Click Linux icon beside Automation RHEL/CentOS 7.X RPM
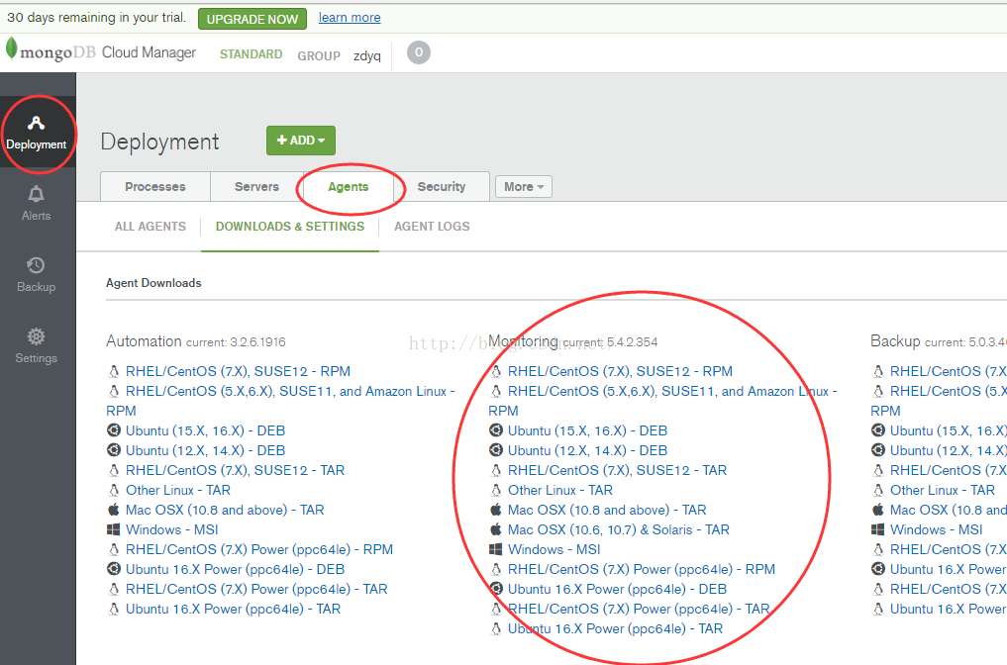1007x665 pixels. point(114,372)
